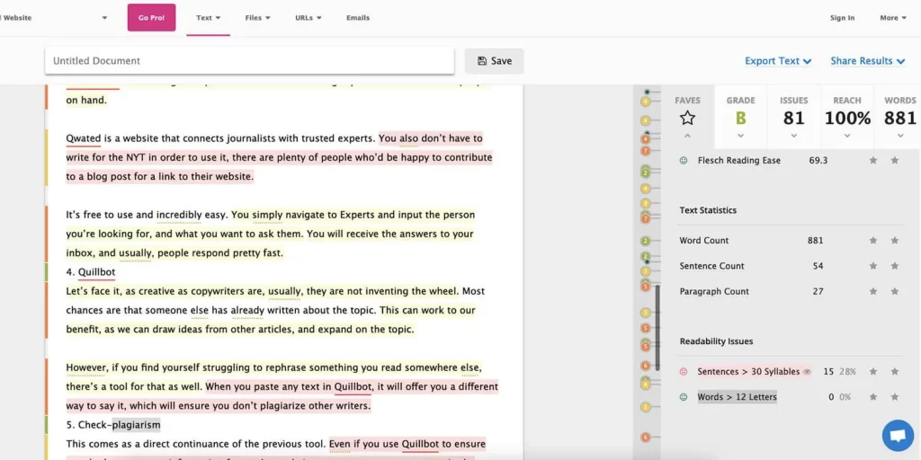Viewport: 921px width, 460px height.
Task: Open the chat support bubble
Action: 898,436
